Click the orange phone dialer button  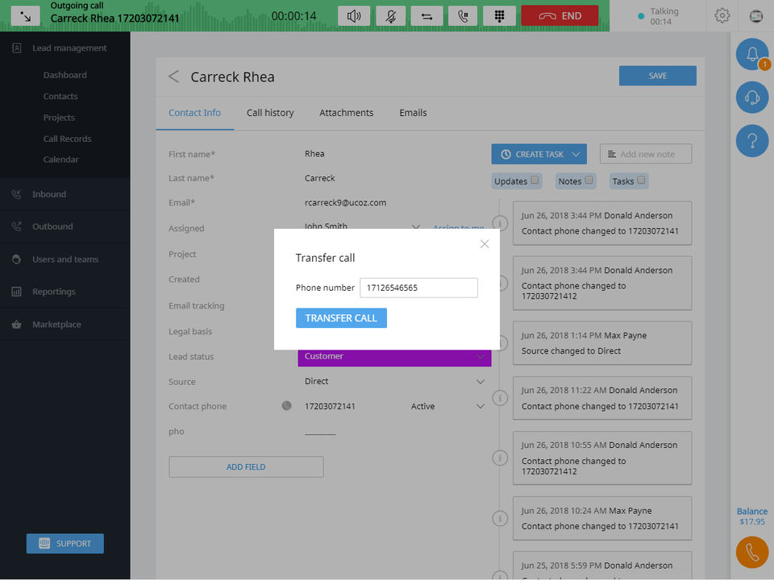tap(751, 553)
